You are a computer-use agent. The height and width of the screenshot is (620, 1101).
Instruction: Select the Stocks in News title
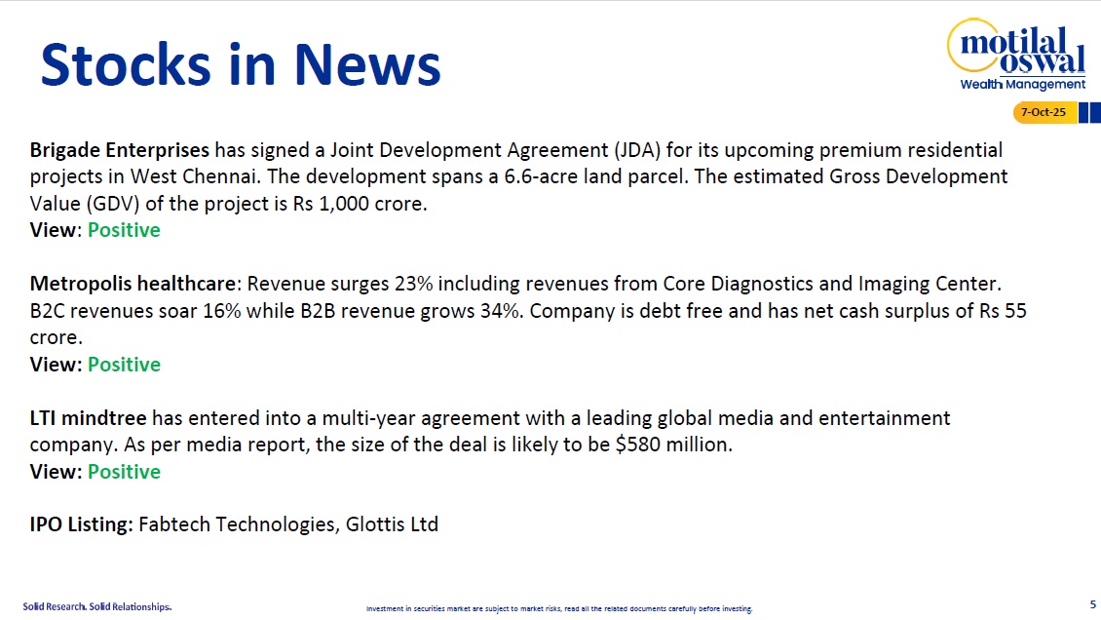tap(241, 64)
